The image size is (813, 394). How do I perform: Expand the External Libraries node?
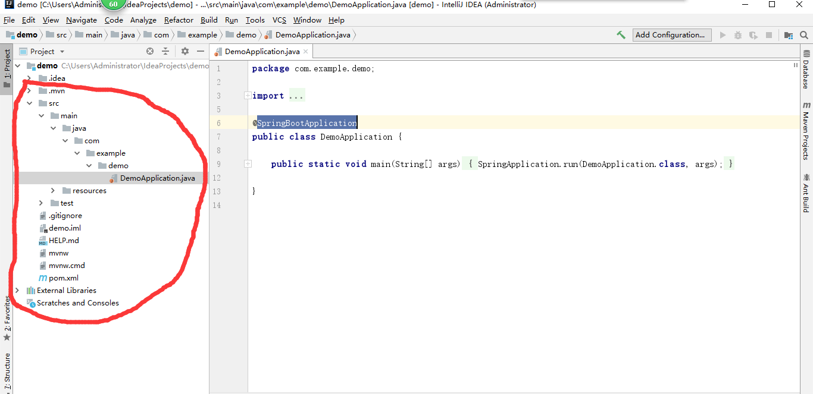[17, 291]
